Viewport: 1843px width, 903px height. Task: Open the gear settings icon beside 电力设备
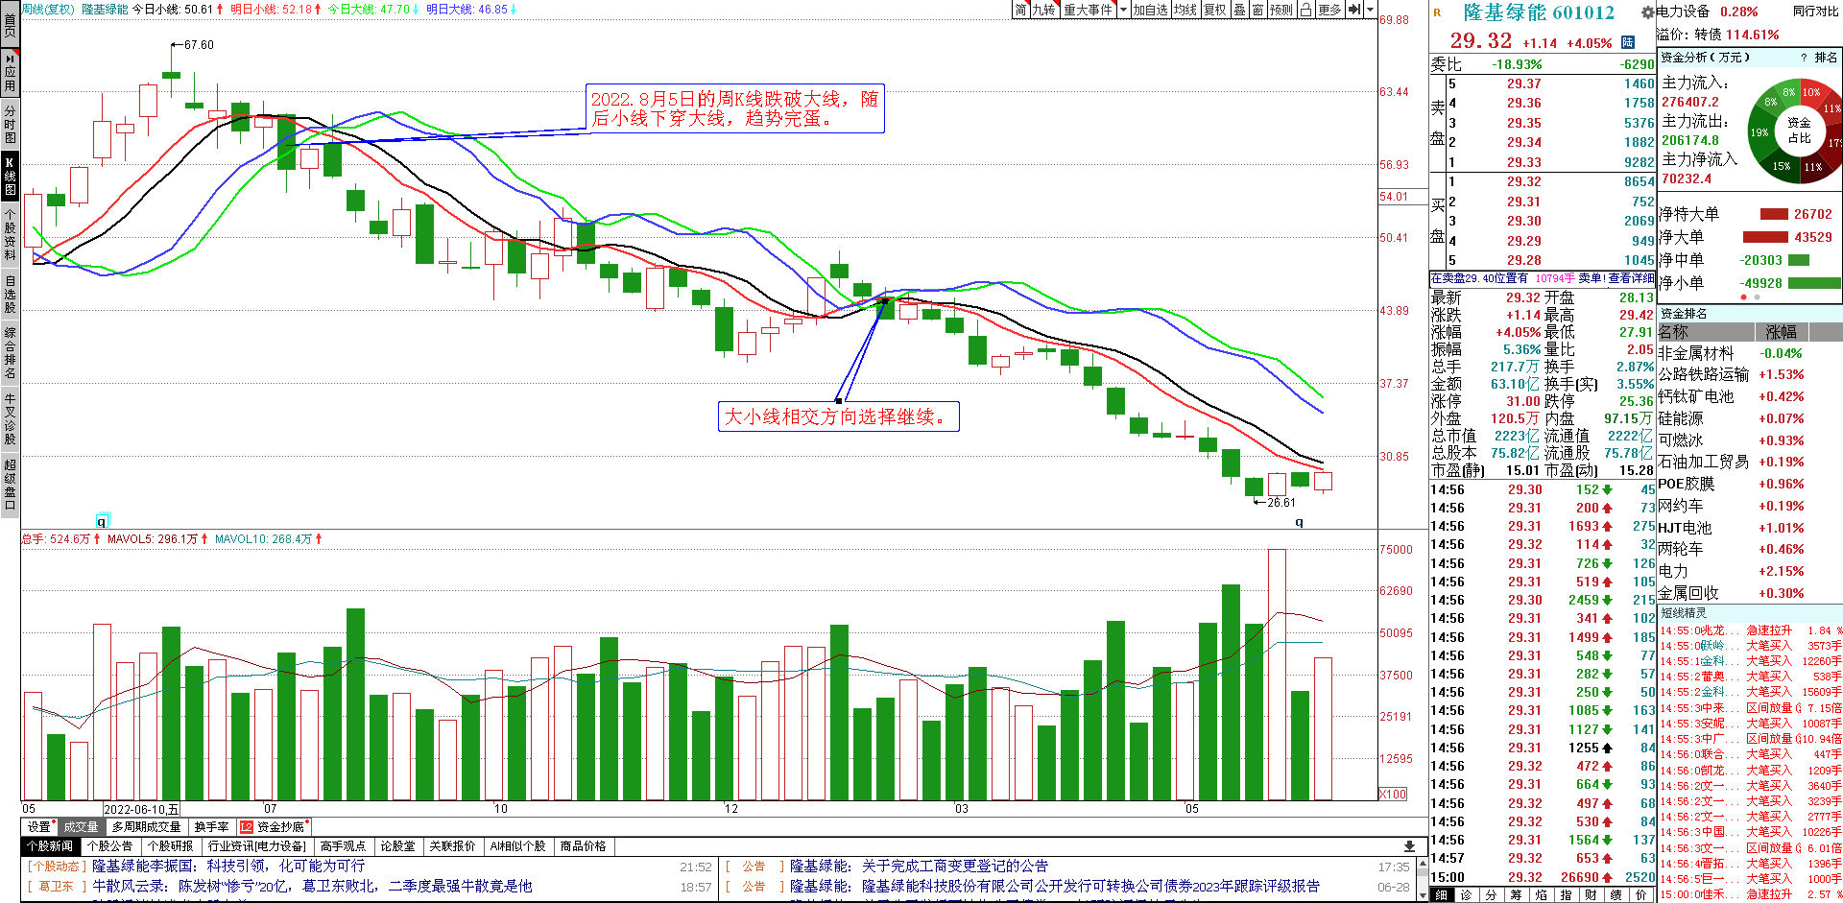1647,12
